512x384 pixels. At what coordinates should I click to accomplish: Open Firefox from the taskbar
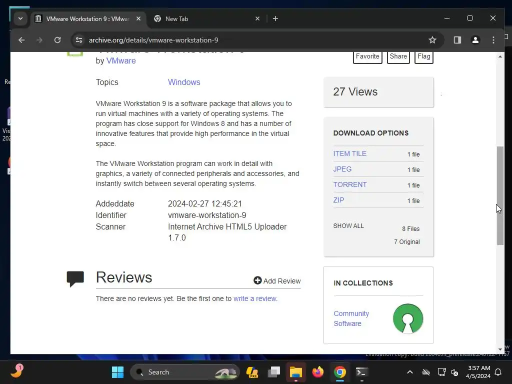(317, 372)
